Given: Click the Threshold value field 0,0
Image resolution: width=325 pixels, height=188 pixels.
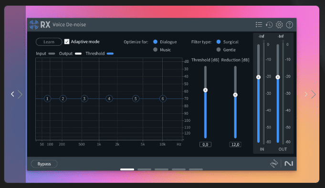Looking at the screenshot, I should (x=205, y=144).
